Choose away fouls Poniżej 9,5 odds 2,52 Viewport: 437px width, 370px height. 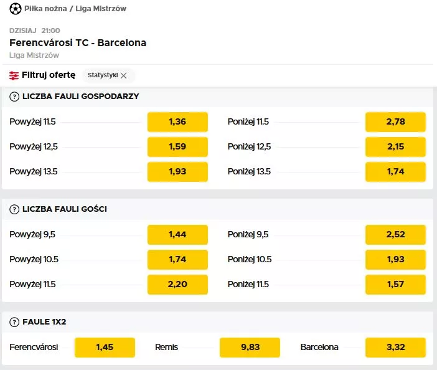[395, 234]
